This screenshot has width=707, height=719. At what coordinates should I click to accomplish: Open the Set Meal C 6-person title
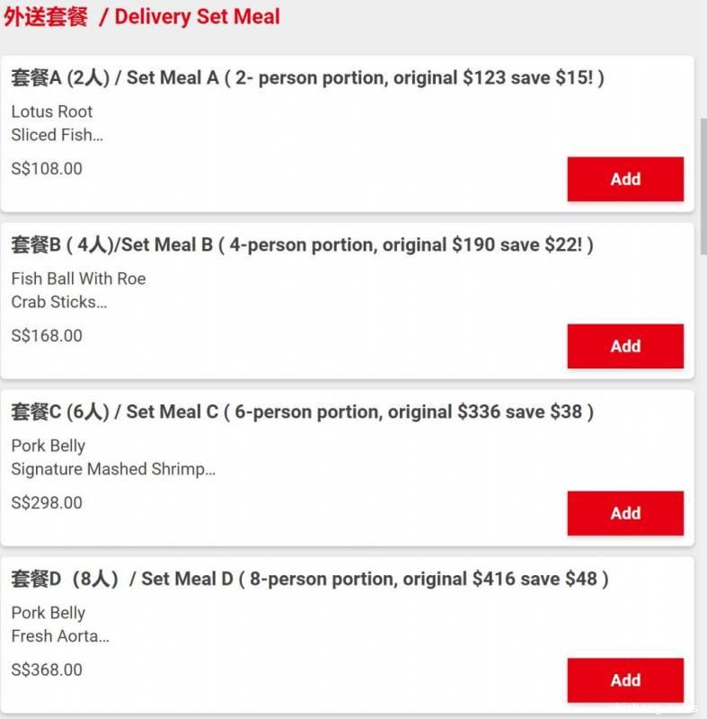pos(302,413)
